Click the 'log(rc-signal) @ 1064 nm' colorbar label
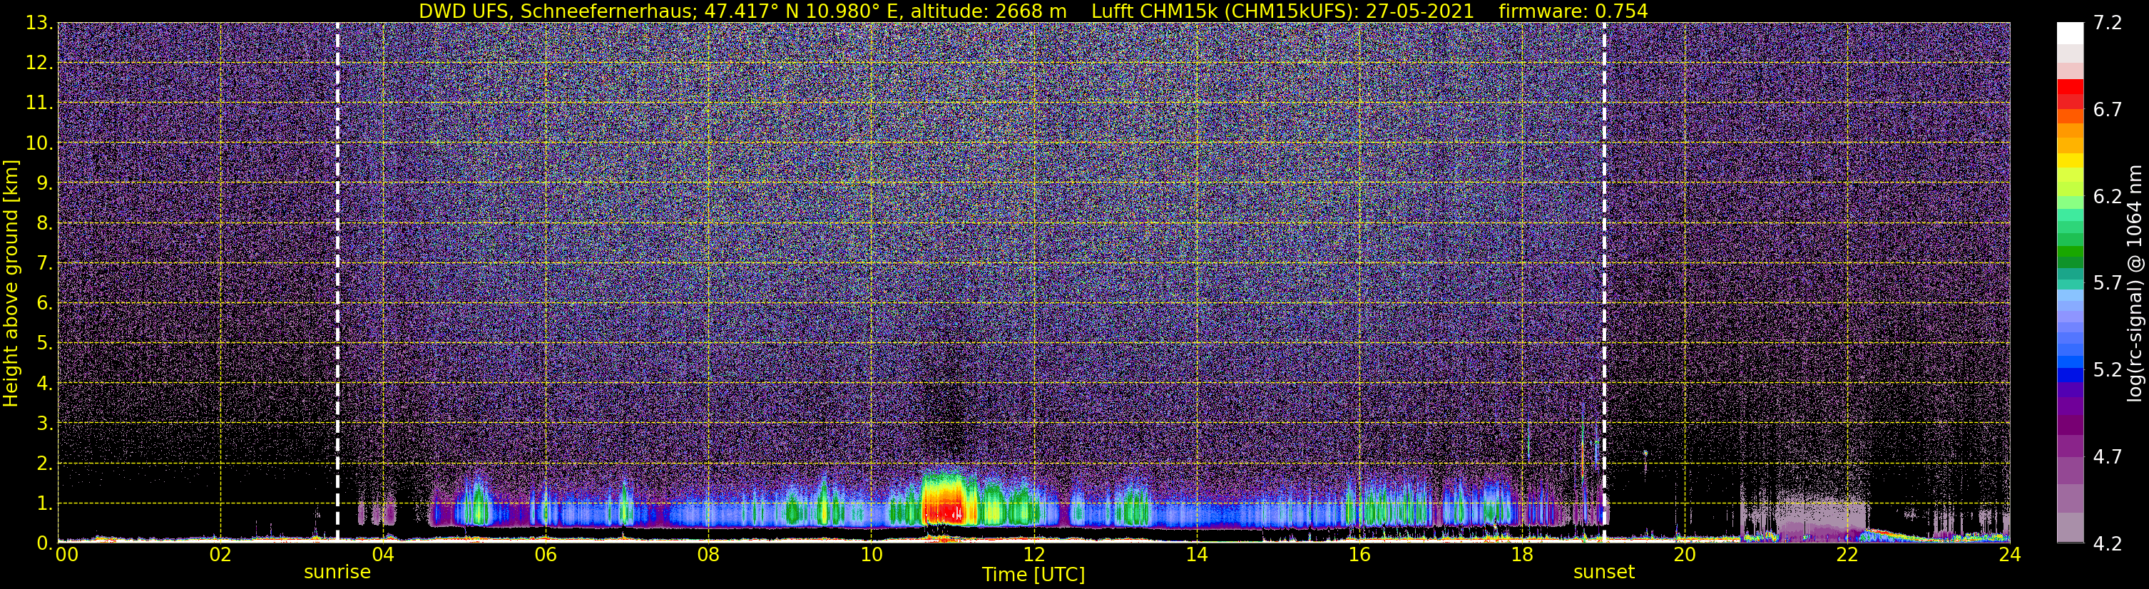Image resolution: width=2149 pixels, height=589 pixels. 2134,284
